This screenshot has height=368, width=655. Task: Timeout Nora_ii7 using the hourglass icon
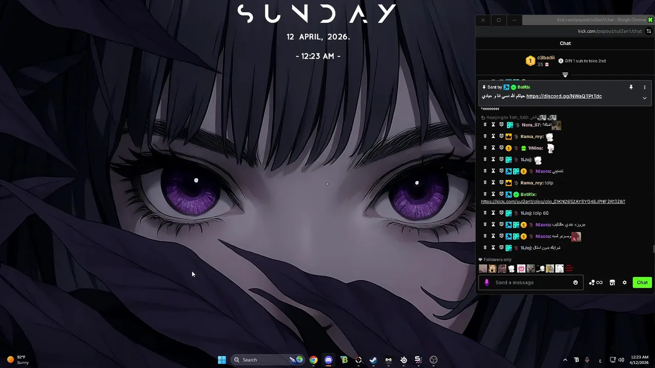click(493, 125)
